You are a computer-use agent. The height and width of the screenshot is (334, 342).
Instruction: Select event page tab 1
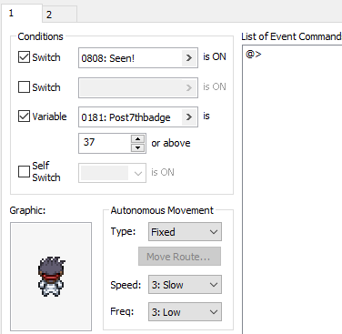point(21,14)
